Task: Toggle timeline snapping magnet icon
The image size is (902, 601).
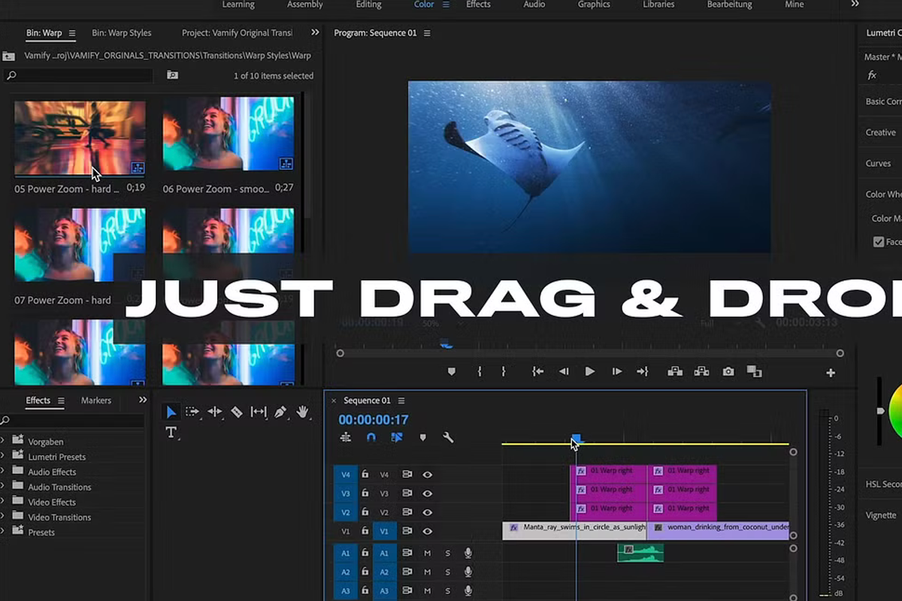Action: pyautogui.click(x=371, y=437)
